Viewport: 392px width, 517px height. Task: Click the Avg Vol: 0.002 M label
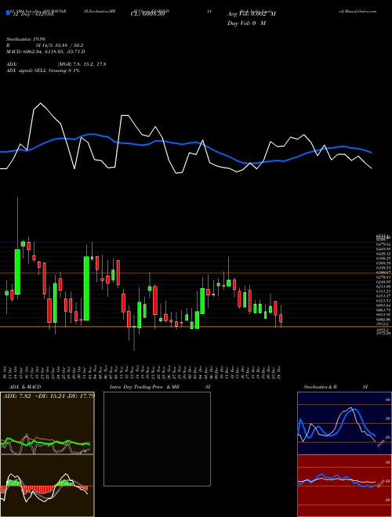252,14
